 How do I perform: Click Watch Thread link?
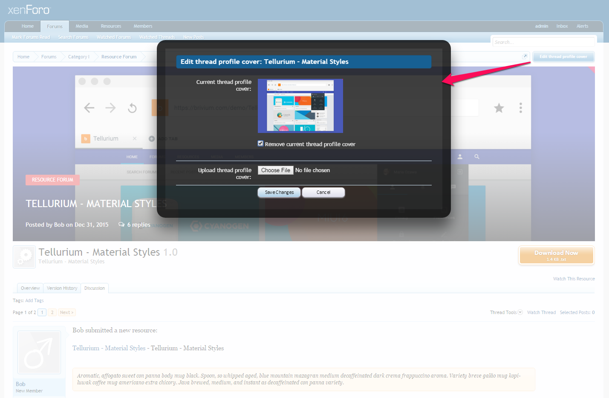[541, 312]
